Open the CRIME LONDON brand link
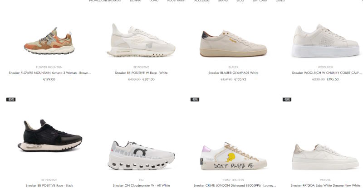This screenshot has height=188, width=363. (x=233, y=180)
